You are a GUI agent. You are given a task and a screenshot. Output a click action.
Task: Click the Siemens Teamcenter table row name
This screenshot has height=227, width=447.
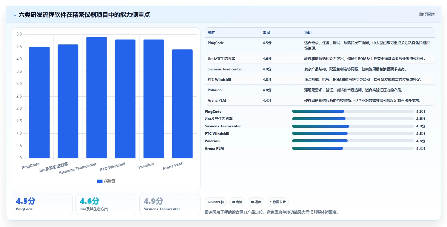(x=225, y=69)
